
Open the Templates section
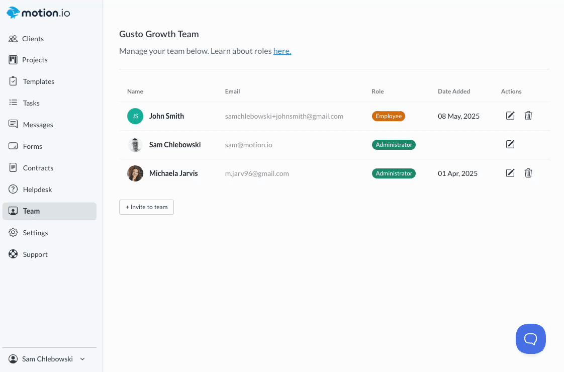point(38,81)
